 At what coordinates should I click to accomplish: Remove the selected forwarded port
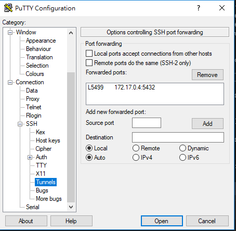(207, 75)
